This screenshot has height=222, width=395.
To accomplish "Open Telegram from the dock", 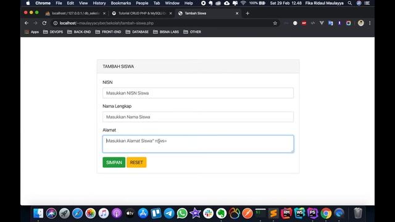I will click(x=169, y=213).
